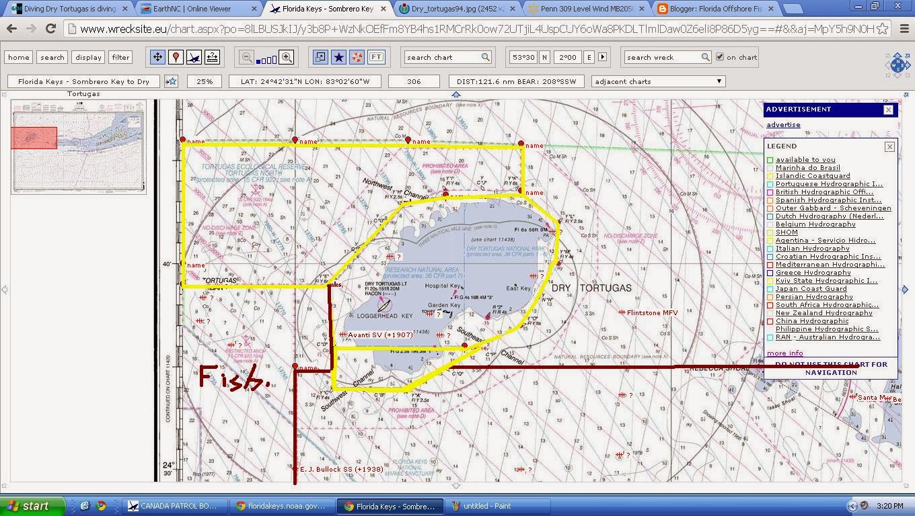Screen dimensions: 915x516
Task: Click the browser back arrow
Action: pyautogui.click(x=11, y=29)
